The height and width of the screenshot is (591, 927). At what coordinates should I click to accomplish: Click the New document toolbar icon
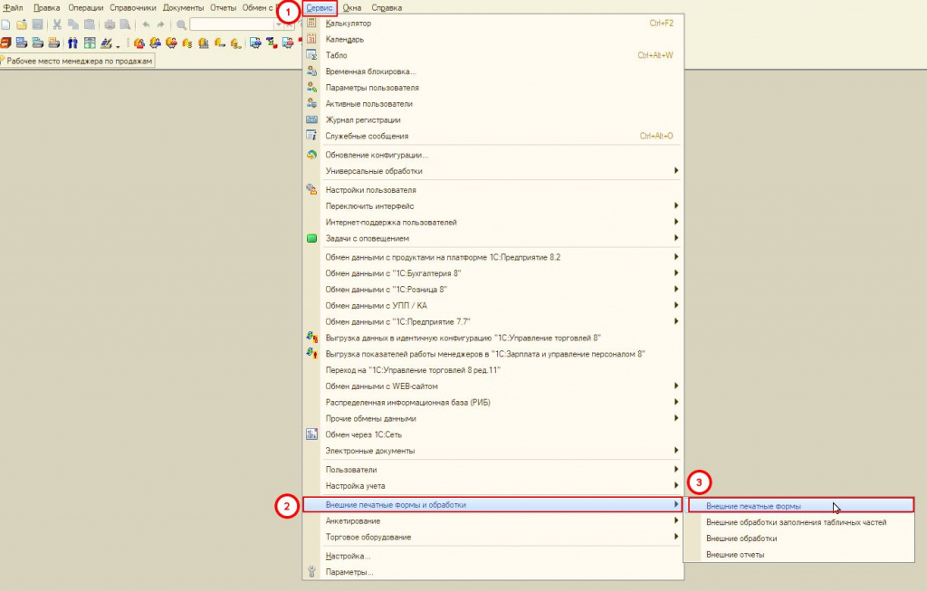pyautogui.click(x=5, y=24)
